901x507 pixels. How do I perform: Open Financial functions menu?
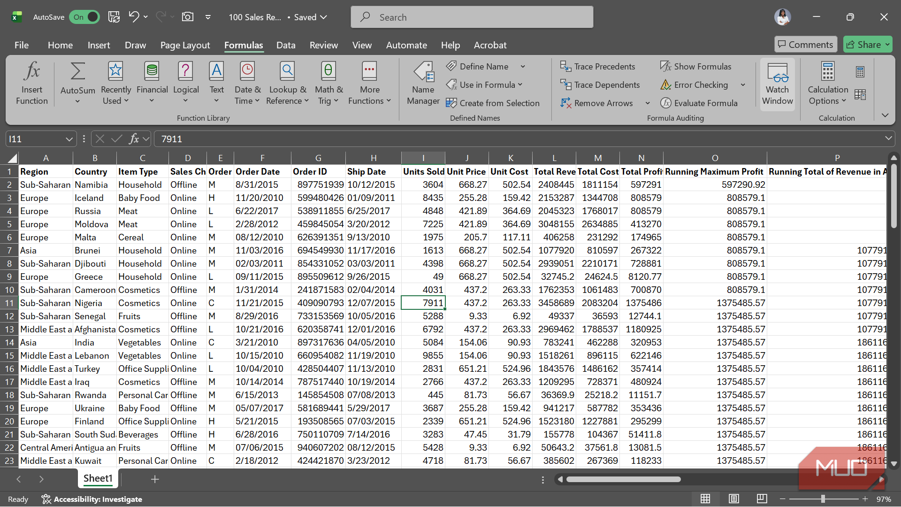coord(152,84)
